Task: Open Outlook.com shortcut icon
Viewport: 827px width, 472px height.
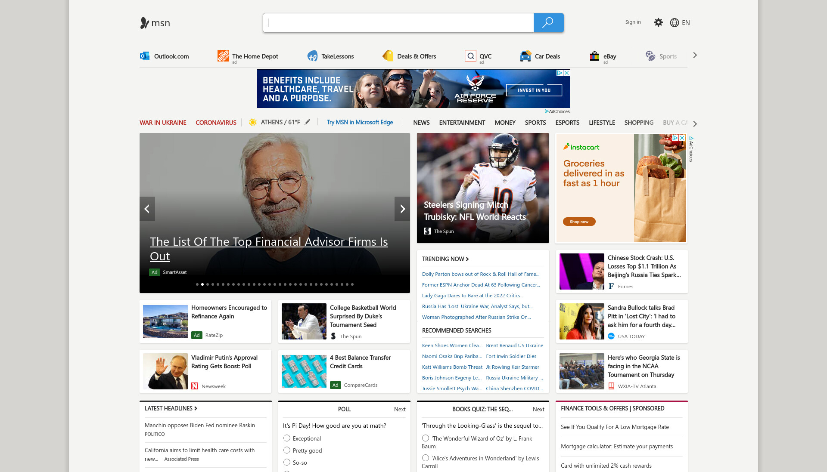Action: (x=144, y=56)
